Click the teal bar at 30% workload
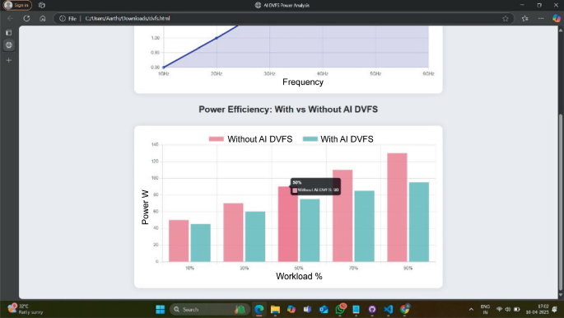This screenshot has width=564, height=318. (x=255, y=236)
